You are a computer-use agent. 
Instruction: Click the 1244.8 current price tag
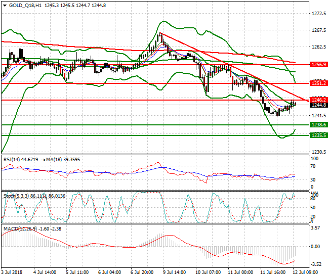[318, 105]
